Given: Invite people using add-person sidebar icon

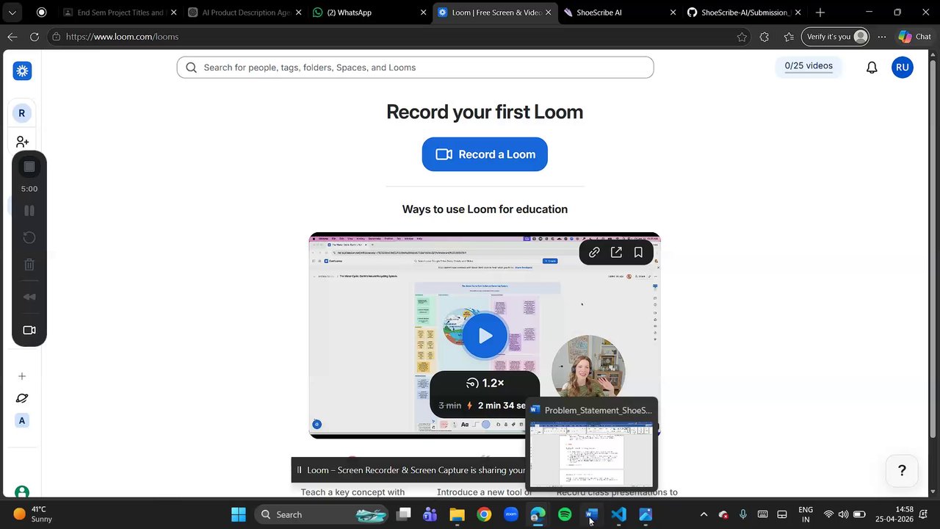Looking at the screenshot, I should pyautogui.click(x=22, y=142).
